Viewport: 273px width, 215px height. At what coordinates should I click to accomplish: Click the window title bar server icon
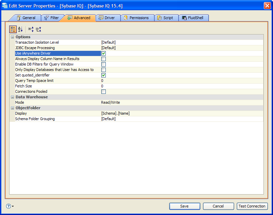pyautogui.click(x=5, y=5)
